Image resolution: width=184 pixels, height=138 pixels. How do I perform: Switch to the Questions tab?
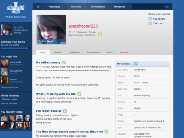[x=74, y=53]
